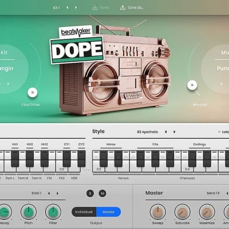229x229 pixels.
Task: Click the first black key under Intros
Action: 104,159
